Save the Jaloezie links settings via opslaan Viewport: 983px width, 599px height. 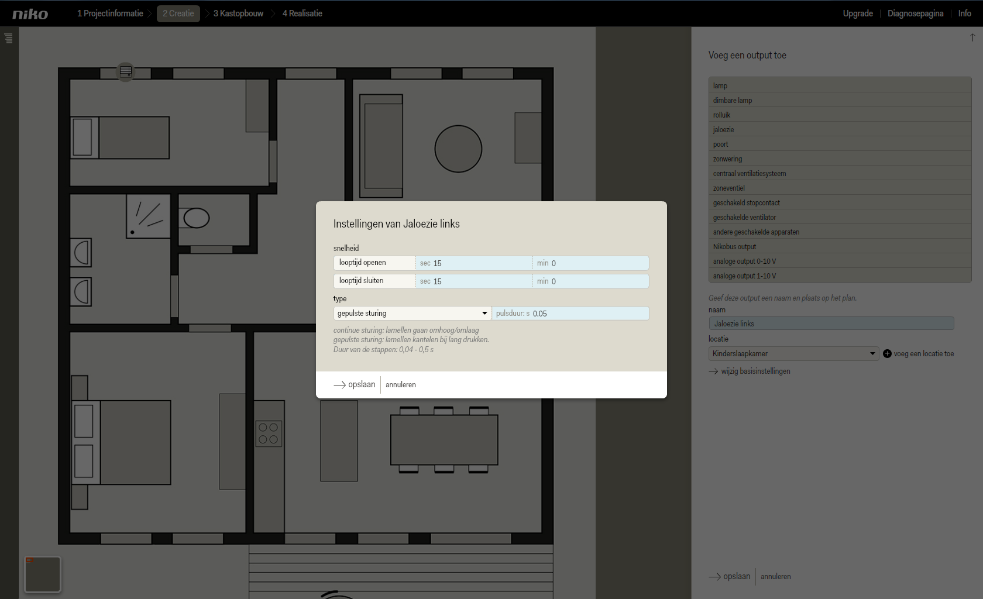(x=355, y=384)
